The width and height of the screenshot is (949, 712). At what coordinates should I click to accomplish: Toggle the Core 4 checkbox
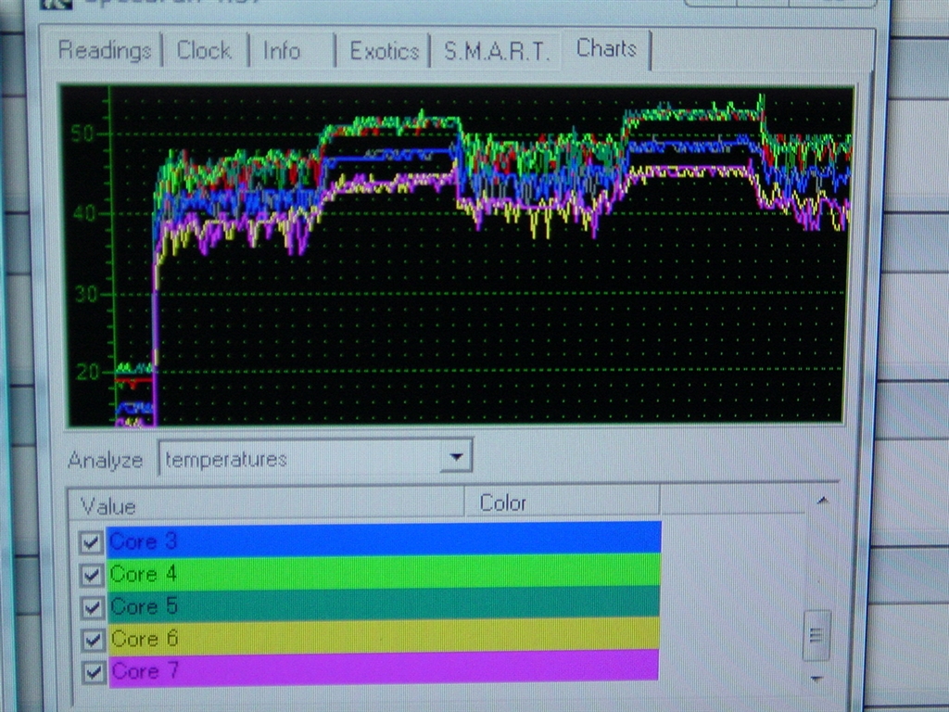(91, 575)
